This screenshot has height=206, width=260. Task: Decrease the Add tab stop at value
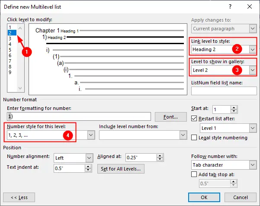point(234,185)
